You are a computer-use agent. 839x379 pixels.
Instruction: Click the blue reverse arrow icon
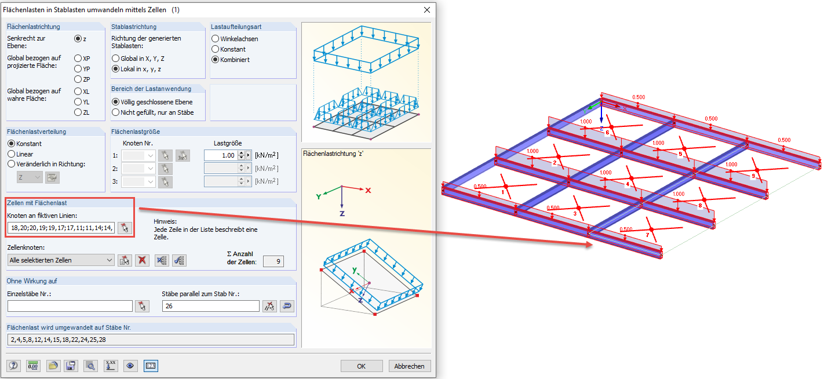(286, 306)
